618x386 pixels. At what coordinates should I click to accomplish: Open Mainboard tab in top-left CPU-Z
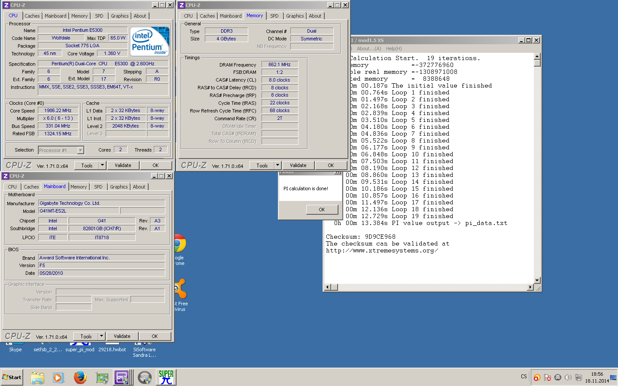coord(55,16)
